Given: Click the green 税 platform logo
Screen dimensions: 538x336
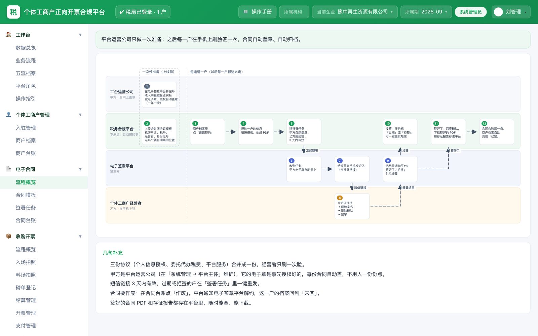Looking at the screenshot, I should (13, 12).
